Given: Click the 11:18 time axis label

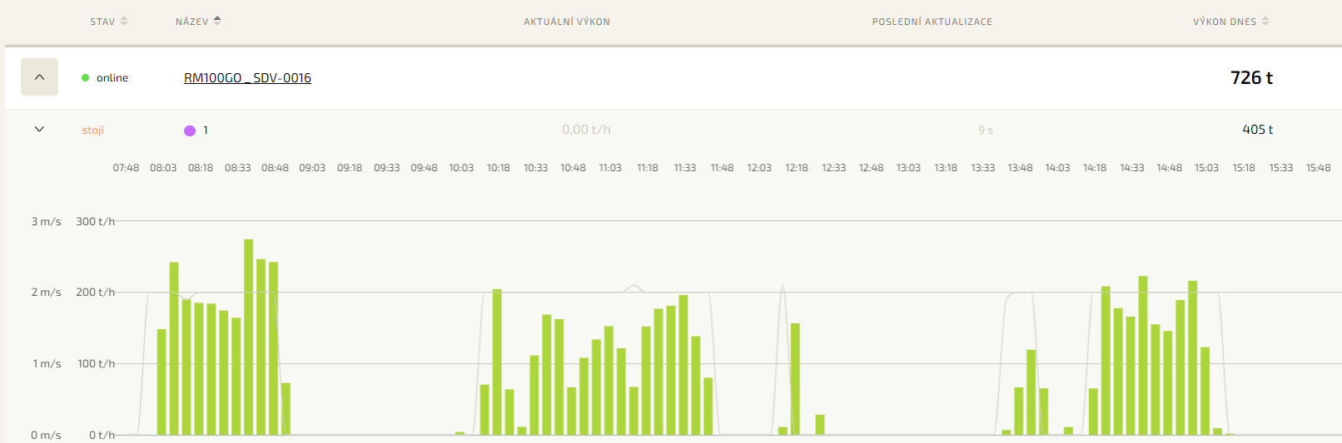Looking at the screenshot, I should click(x=648, y=168).
